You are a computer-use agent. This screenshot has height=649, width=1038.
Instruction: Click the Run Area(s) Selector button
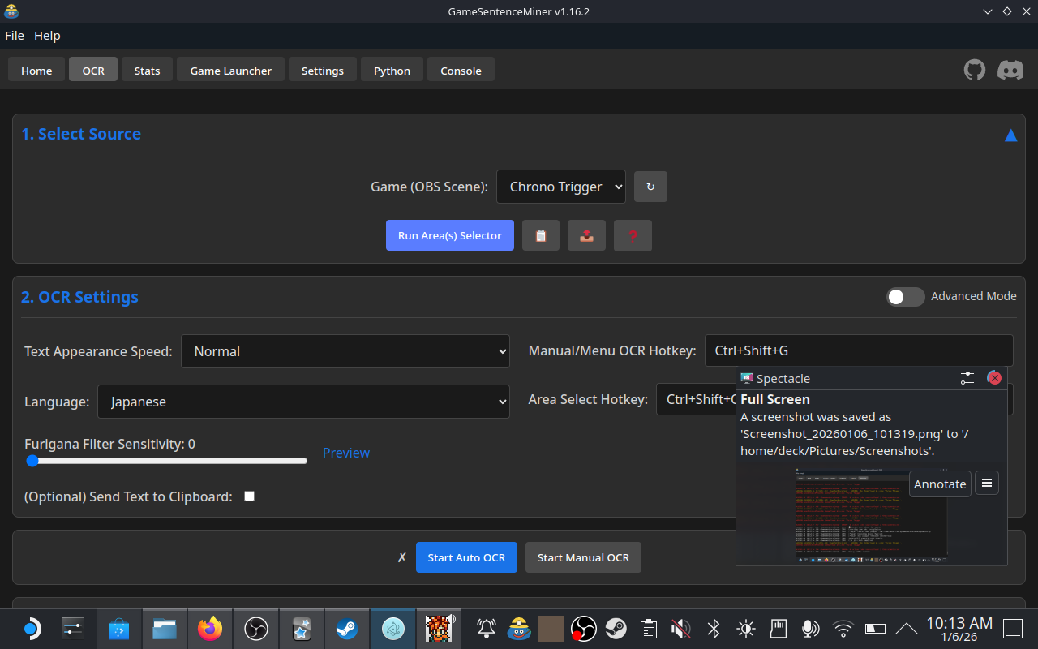click(x=449, y=235)
